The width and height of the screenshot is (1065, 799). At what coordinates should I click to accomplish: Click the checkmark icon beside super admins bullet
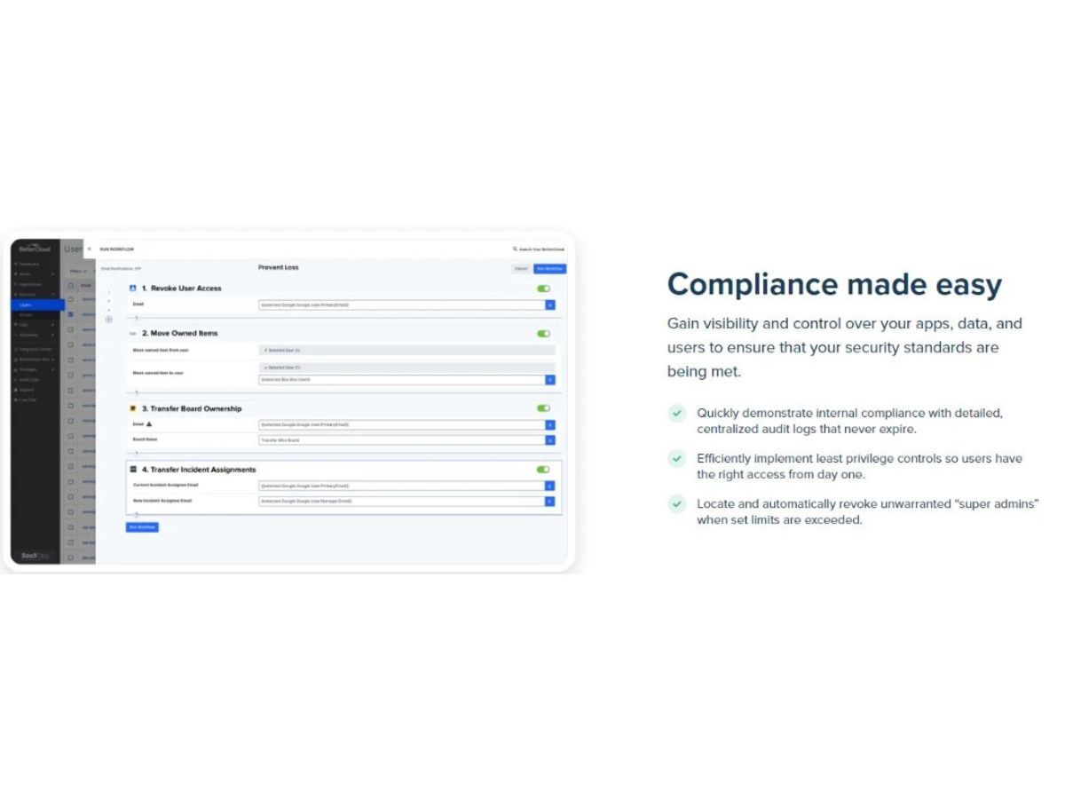[x=677, y=503]
